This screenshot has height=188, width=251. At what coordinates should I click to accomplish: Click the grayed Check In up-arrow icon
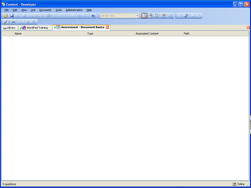[x=180, y=16]
